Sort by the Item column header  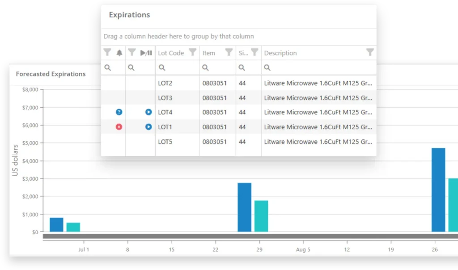(x=208, y=53)
